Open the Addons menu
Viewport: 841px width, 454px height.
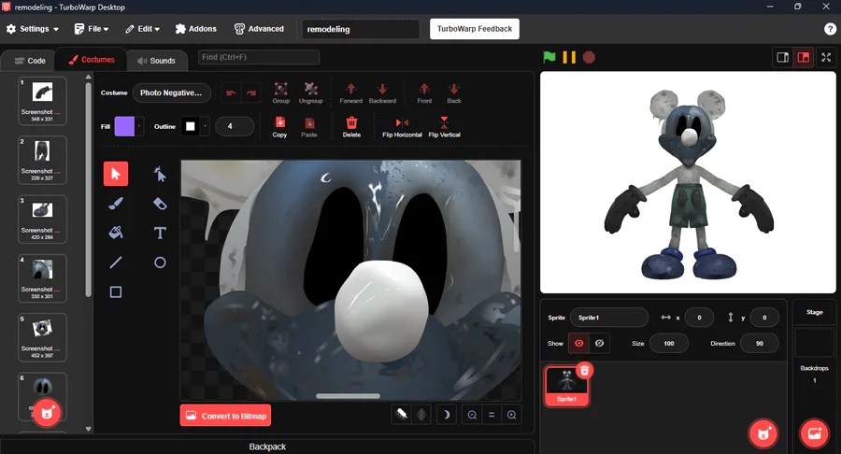point(196,29)
